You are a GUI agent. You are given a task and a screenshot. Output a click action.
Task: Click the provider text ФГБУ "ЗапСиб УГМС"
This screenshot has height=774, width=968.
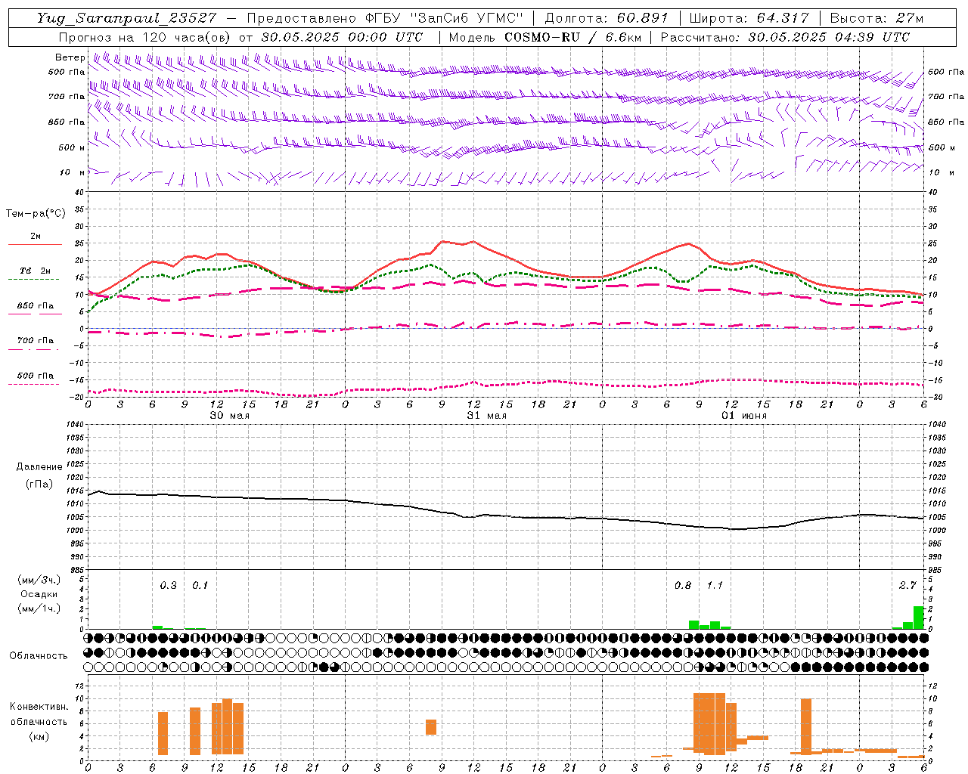coord(445,18)
